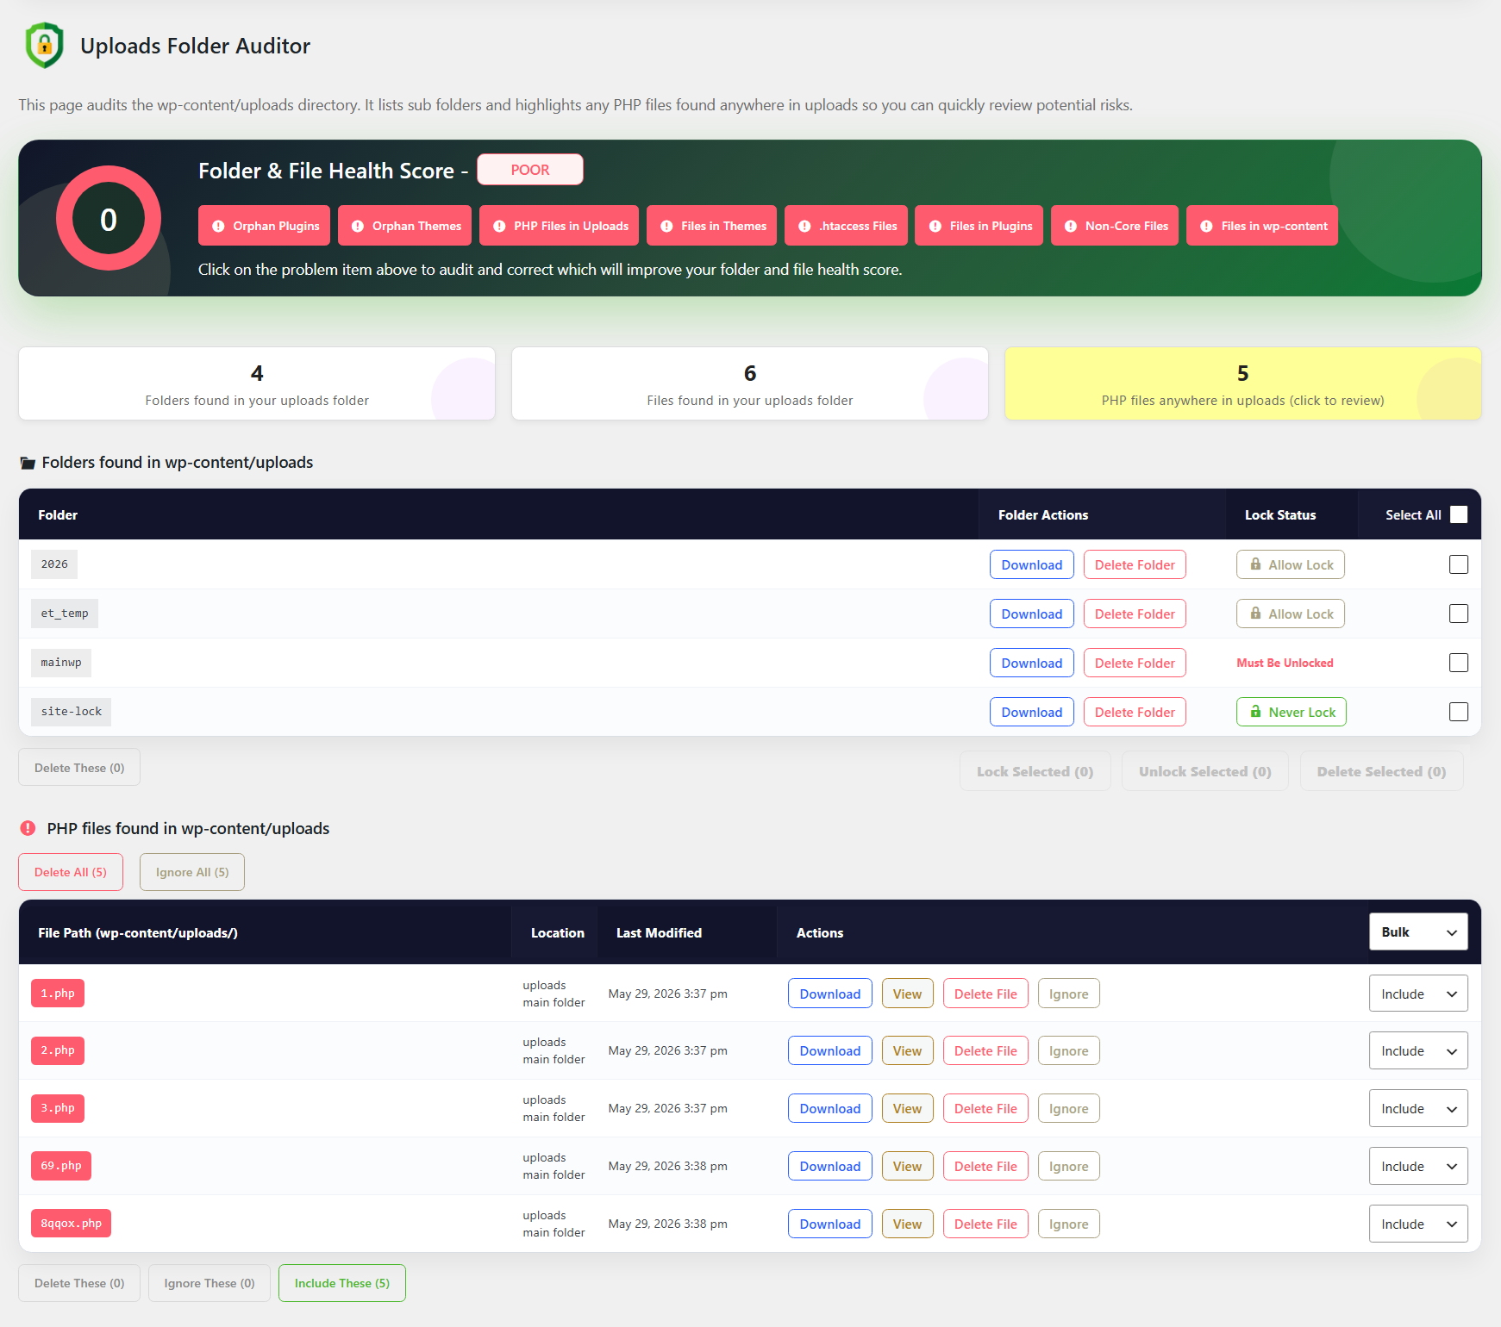Click the 1.php file path tag

point(58,993)
